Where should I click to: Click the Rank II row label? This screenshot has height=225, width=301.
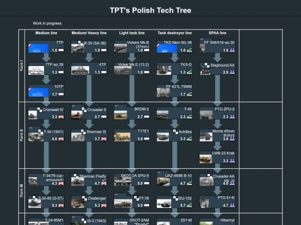22,135
